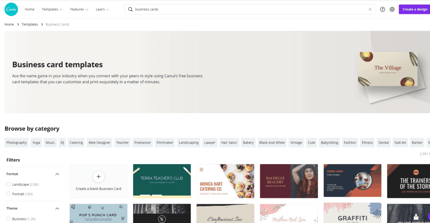Open the dark W monogram template

tap(162, 213)
